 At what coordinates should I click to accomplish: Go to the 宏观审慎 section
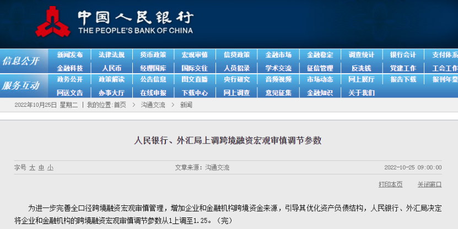point(195,55)
